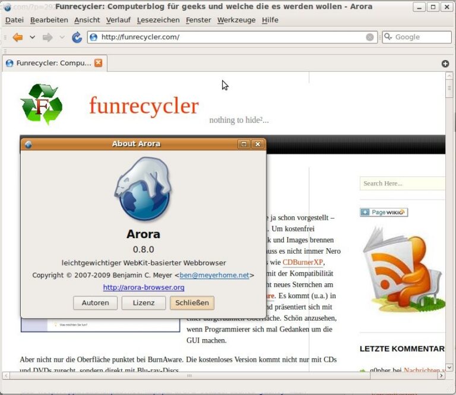This screenshot has width=456, height=395.
Task: Close the Funrecycler tab with the orange X
Action: pyautogui.click(x=99, y=62)
